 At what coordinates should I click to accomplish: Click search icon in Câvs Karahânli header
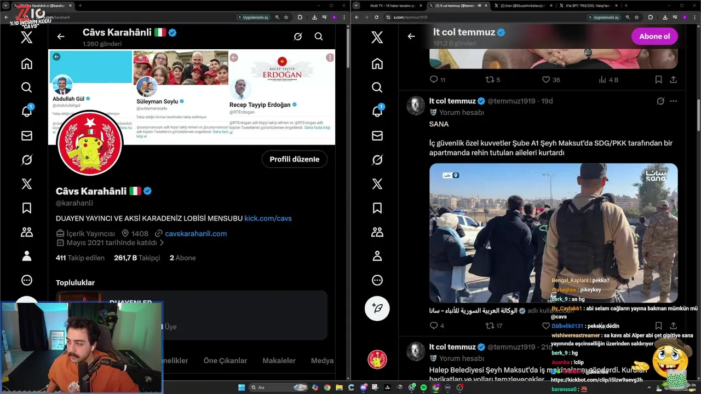coord(319,37)
